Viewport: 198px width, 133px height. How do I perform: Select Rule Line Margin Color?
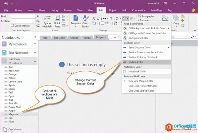pyautogui.click(x=146, y=81)
